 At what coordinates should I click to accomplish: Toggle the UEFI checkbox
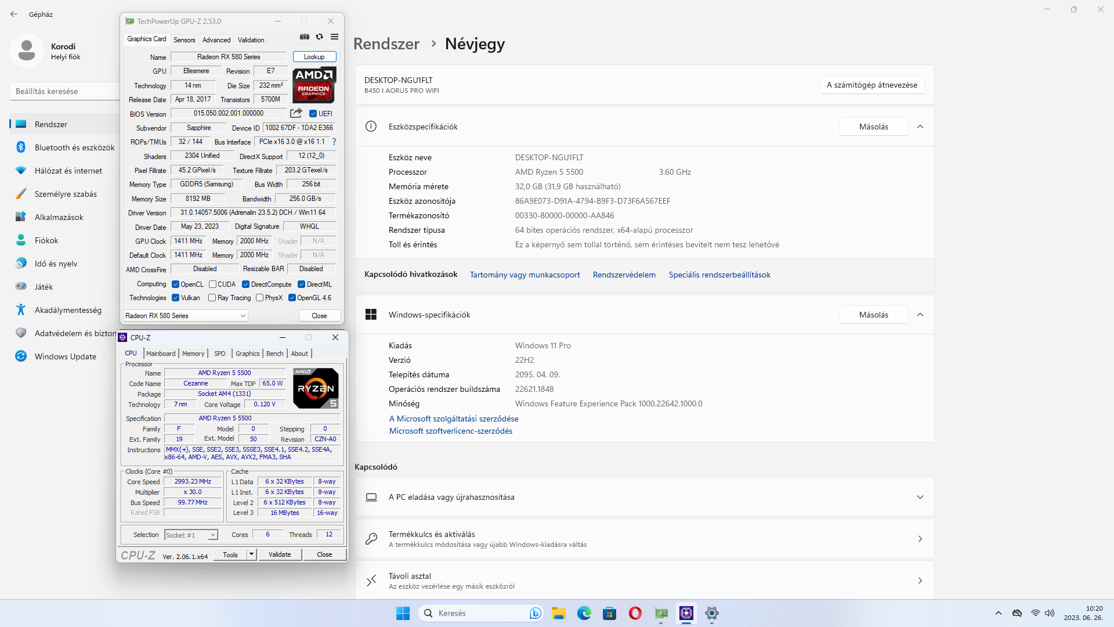pos(313,114)
